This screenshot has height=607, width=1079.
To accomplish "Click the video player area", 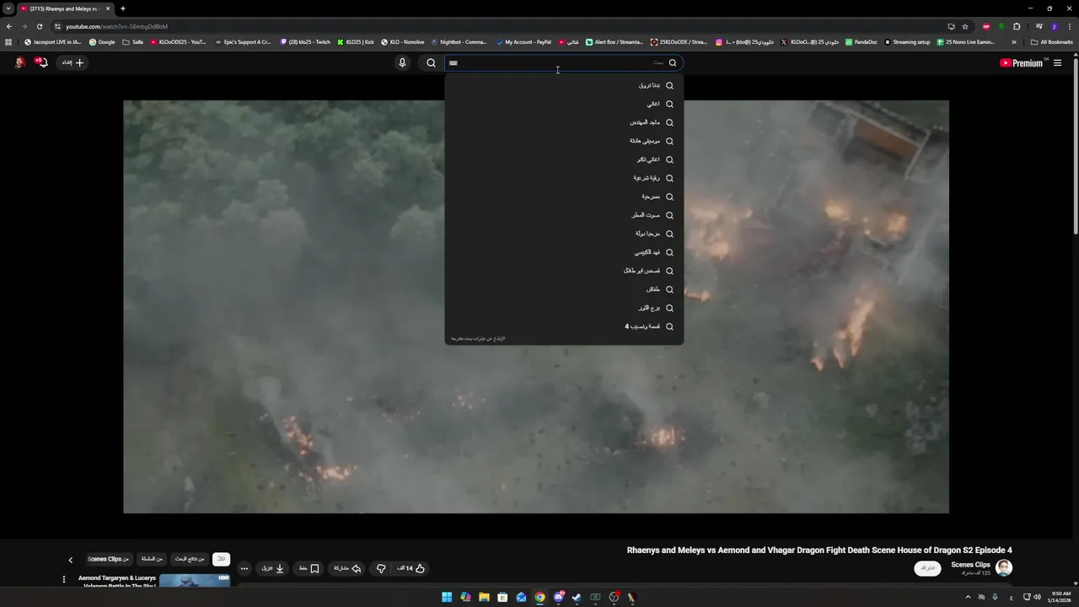I will tap(536, 307).
